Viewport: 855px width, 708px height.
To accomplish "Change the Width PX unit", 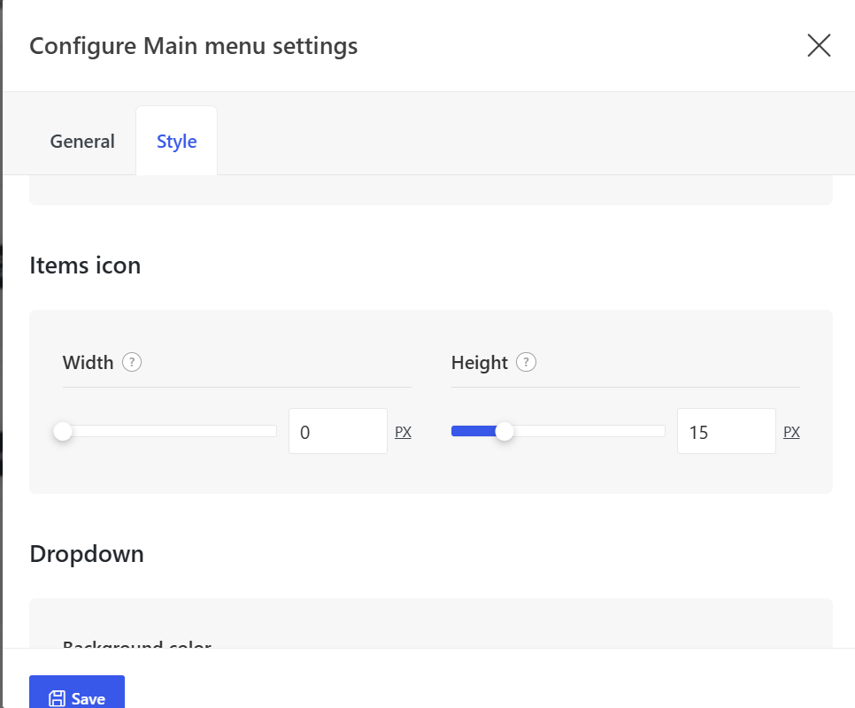I will pos(403,432).
